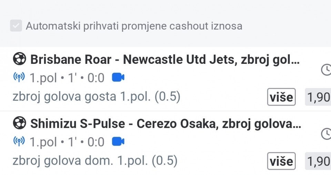The image size is (331, 175).
Task: Click 'zbroj golova gosta 1.pol. (0.5)' text
Action: point(97,97)
